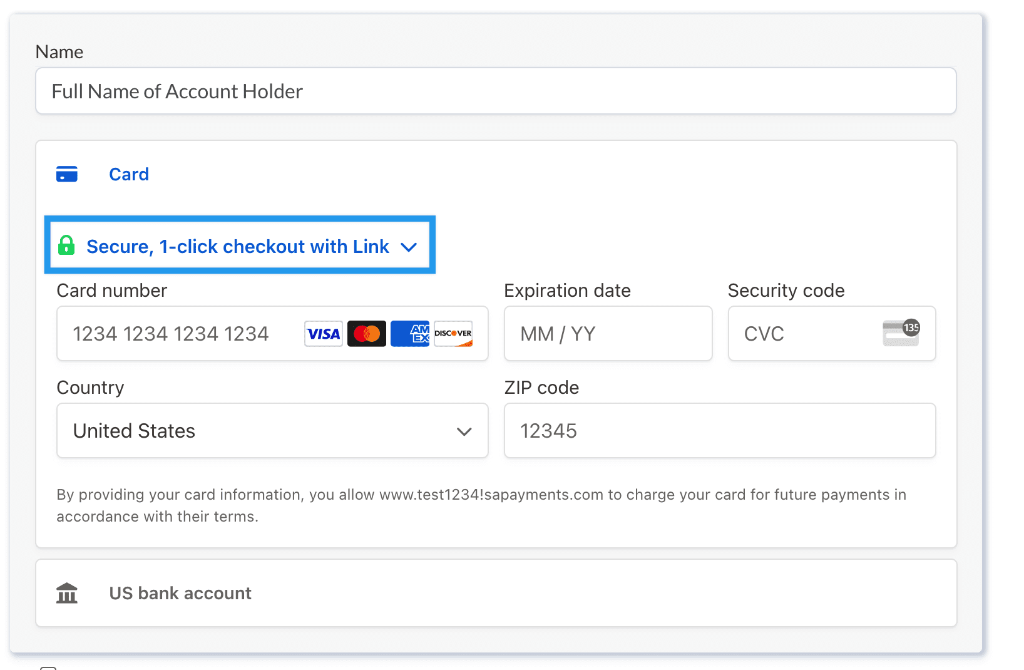Click the bank building icon
Viewport: 1024px width, 670px height.
click(x=67, y=593)
